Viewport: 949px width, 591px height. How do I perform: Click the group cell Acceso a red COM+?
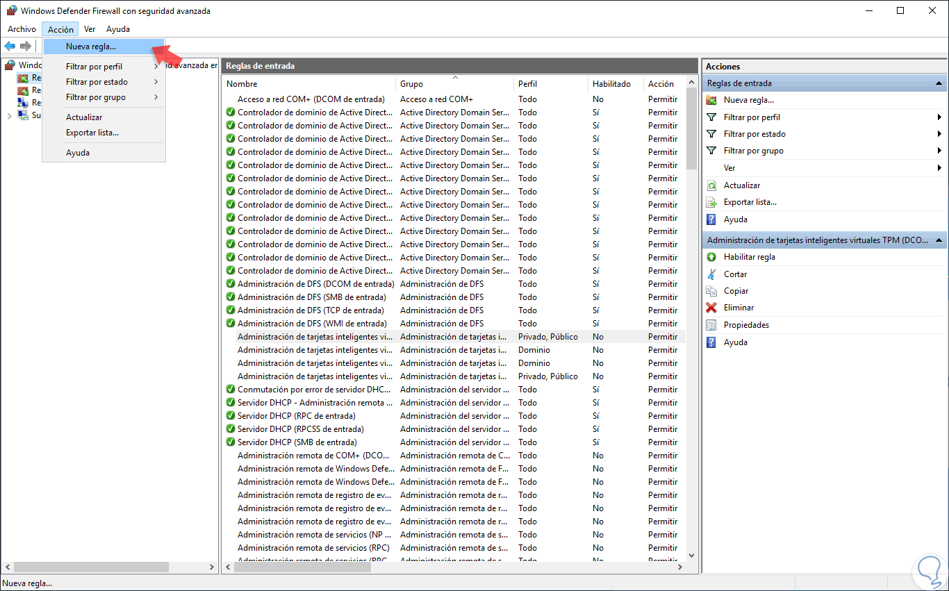(x=436, y=99)
